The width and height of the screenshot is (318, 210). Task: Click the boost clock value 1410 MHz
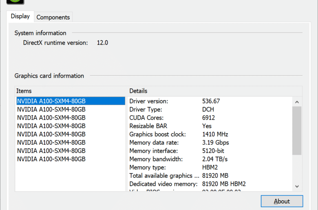pos(215,134)
